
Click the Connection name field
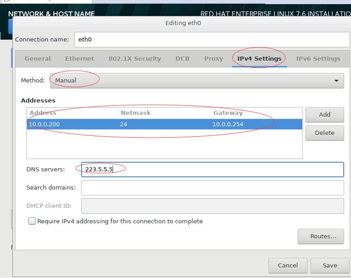(x=212, y=39)
